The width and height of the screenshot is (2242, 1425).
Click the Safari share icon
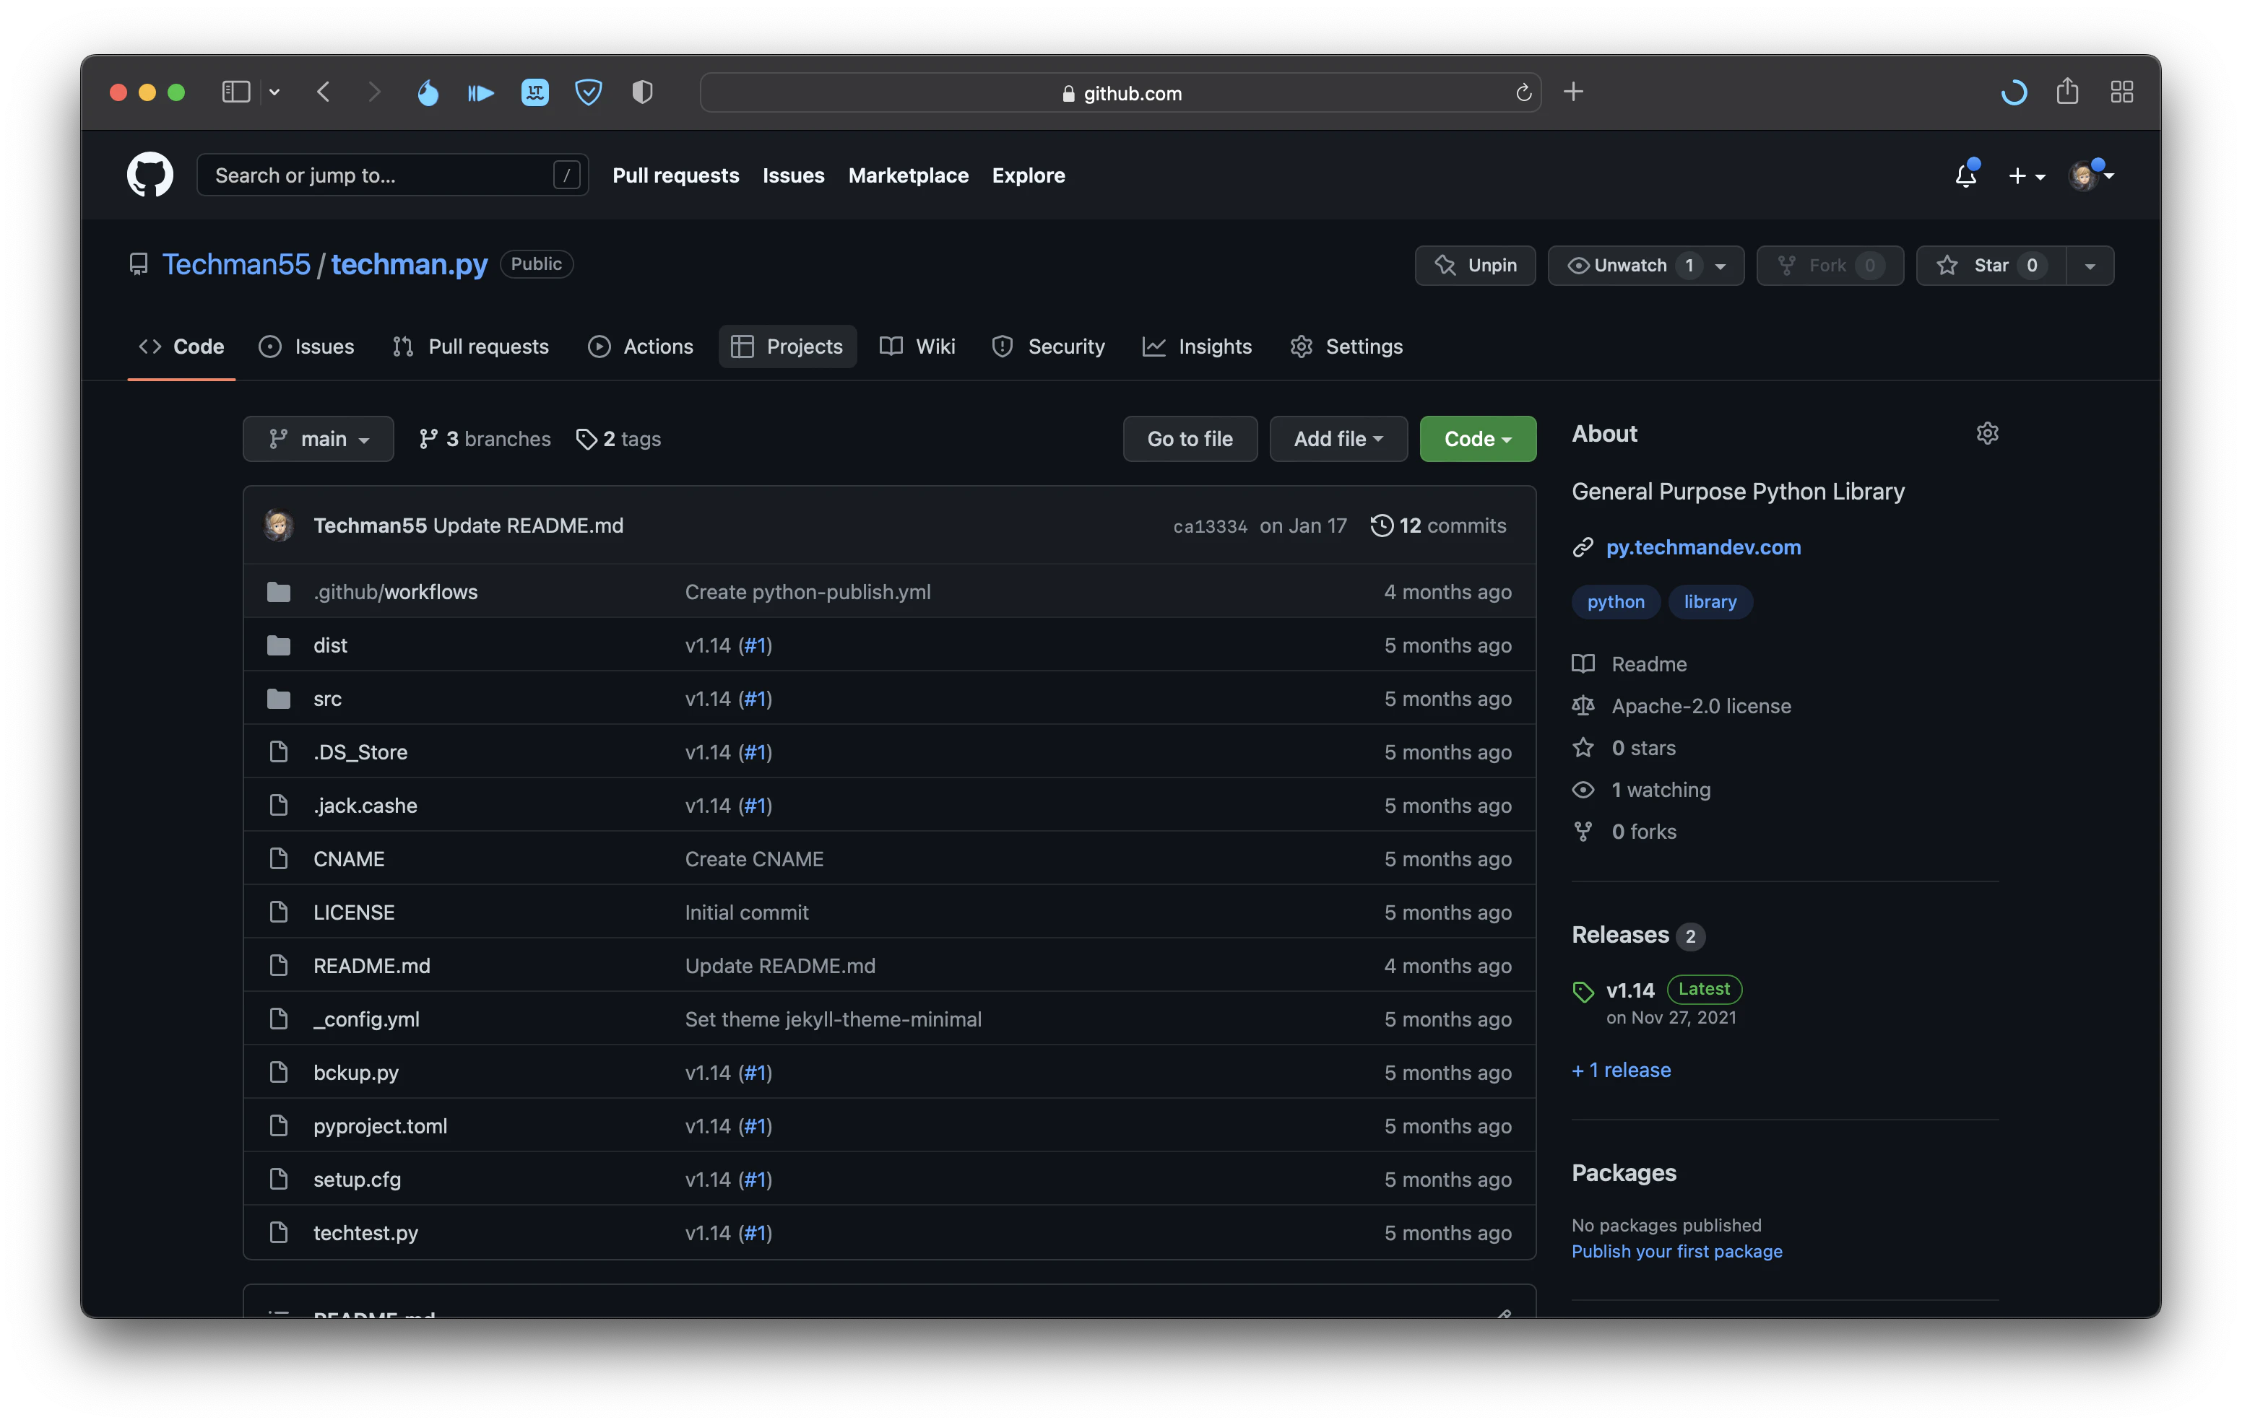pyautogui.click(x=2067, y=91)
